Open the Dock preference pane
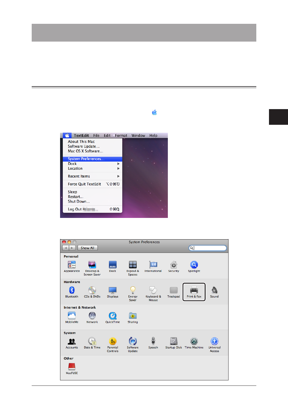288x406 pixels. (x=113, y=266)
